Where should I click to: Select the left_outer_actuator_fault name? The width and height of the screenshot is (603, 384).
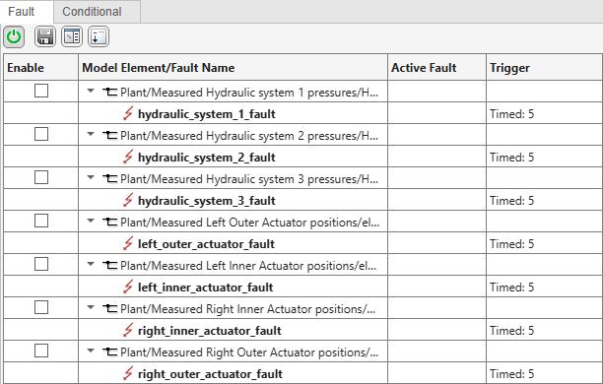pos(206,244)
